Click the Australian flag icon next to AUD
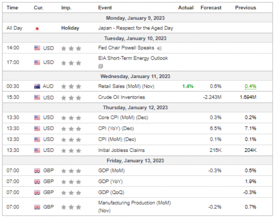Image resolution: width=275 pixels, height=218 pixels. [x=37, y=86]
